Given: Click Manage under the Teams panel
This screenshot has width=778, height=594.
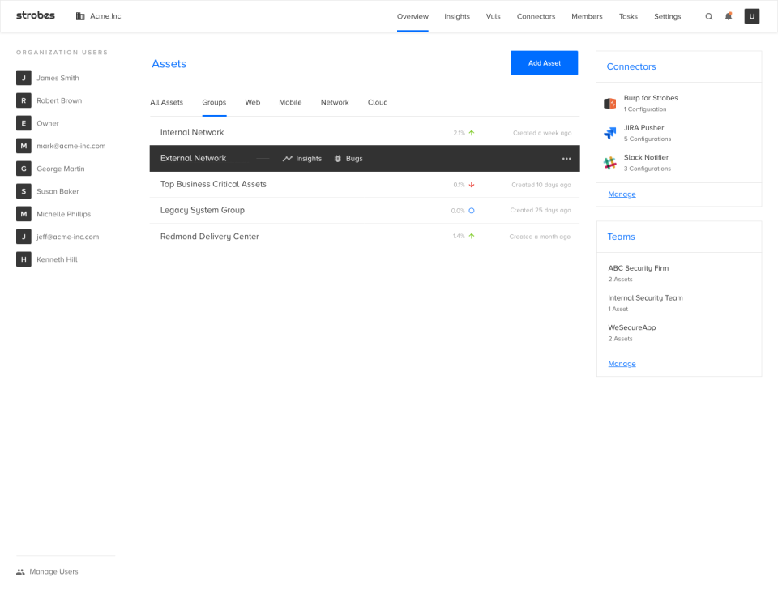Looking at the screenshot, I should pos(622,363).
